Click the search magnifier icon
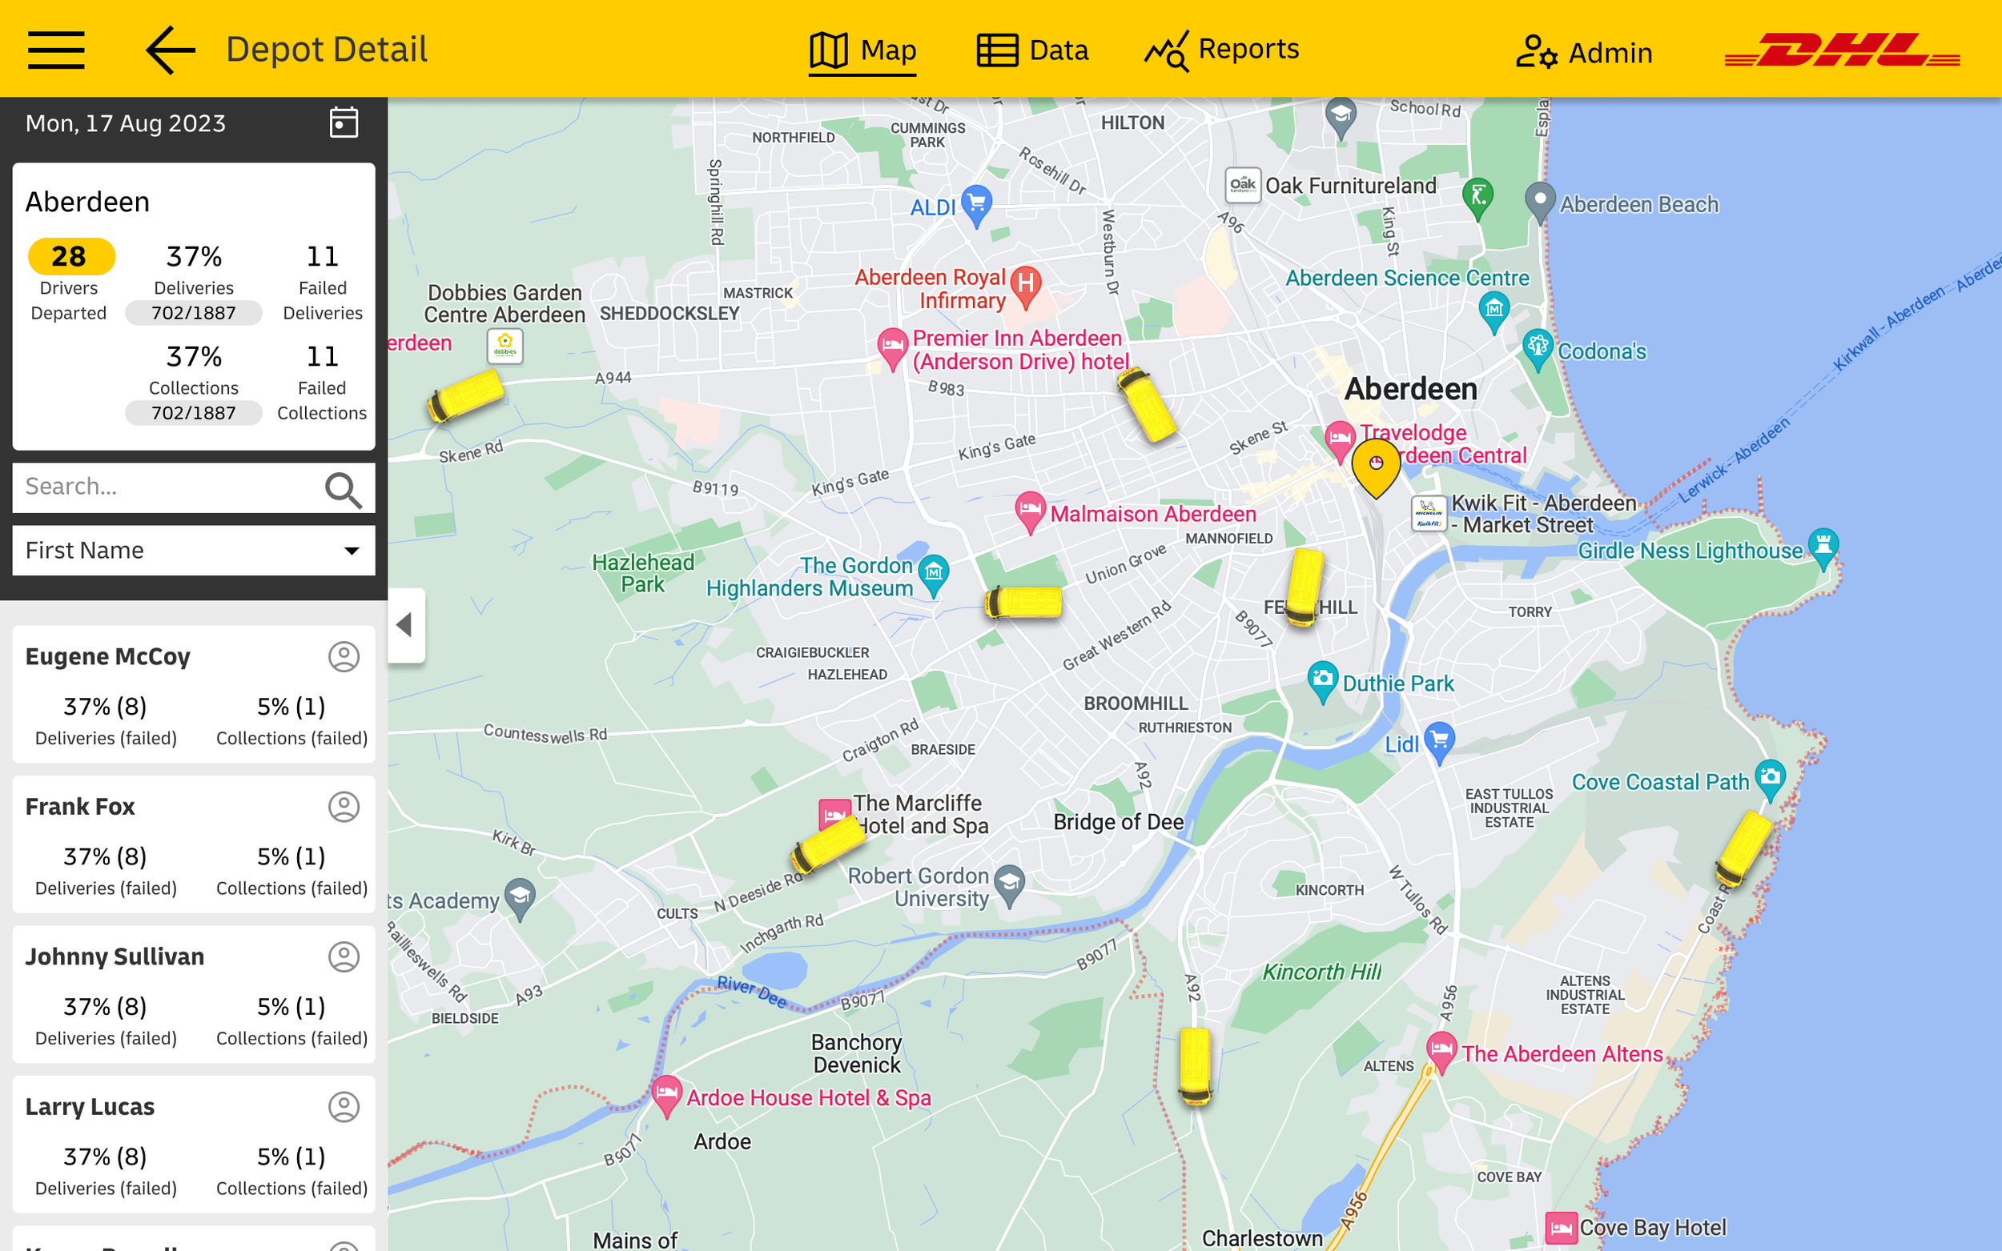The height and width of the screenshot is (1251, 2002). pyautogui.click(x=344, y=489)
